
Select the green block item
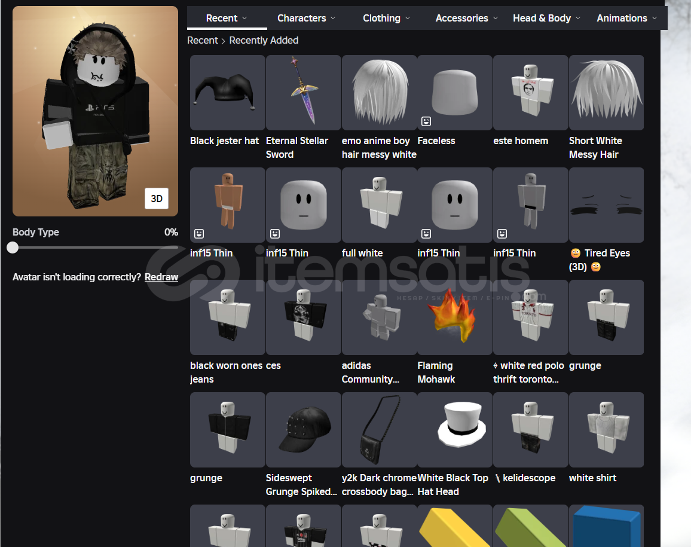pos(531,526)
